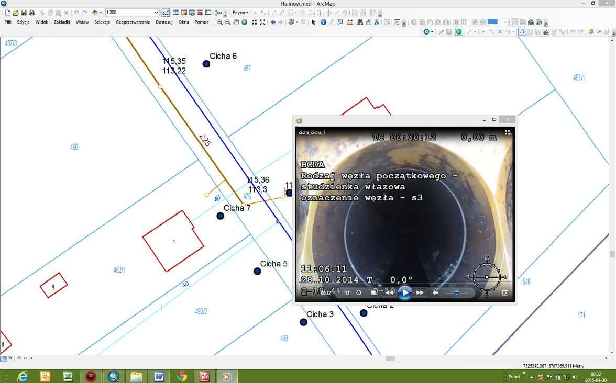The width and height of the screenshot is (616, 383).
Task: Adjust the media player volume slider
Action: (x=457, y=292)
